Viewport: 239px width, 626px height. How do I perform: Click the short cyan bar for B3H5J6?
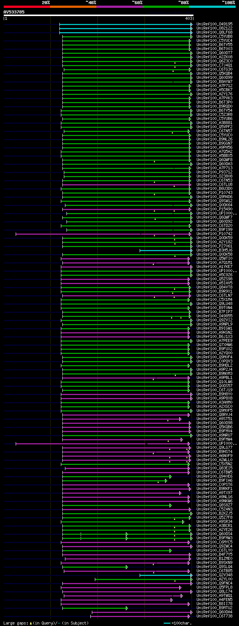[166, 250]
